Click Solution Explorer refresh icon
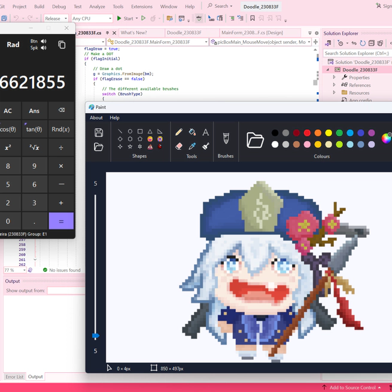Screen dimensions: 392x392 [x=363, y=43]
